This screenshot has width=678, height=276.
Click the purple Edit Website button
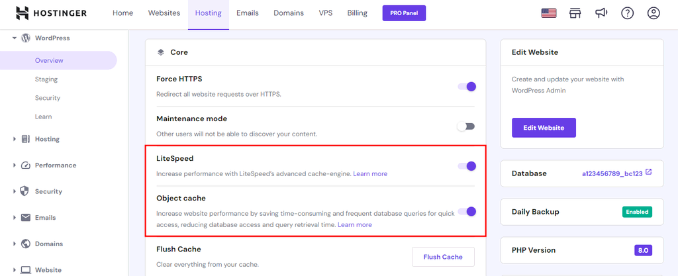click(x=544, y=128)
